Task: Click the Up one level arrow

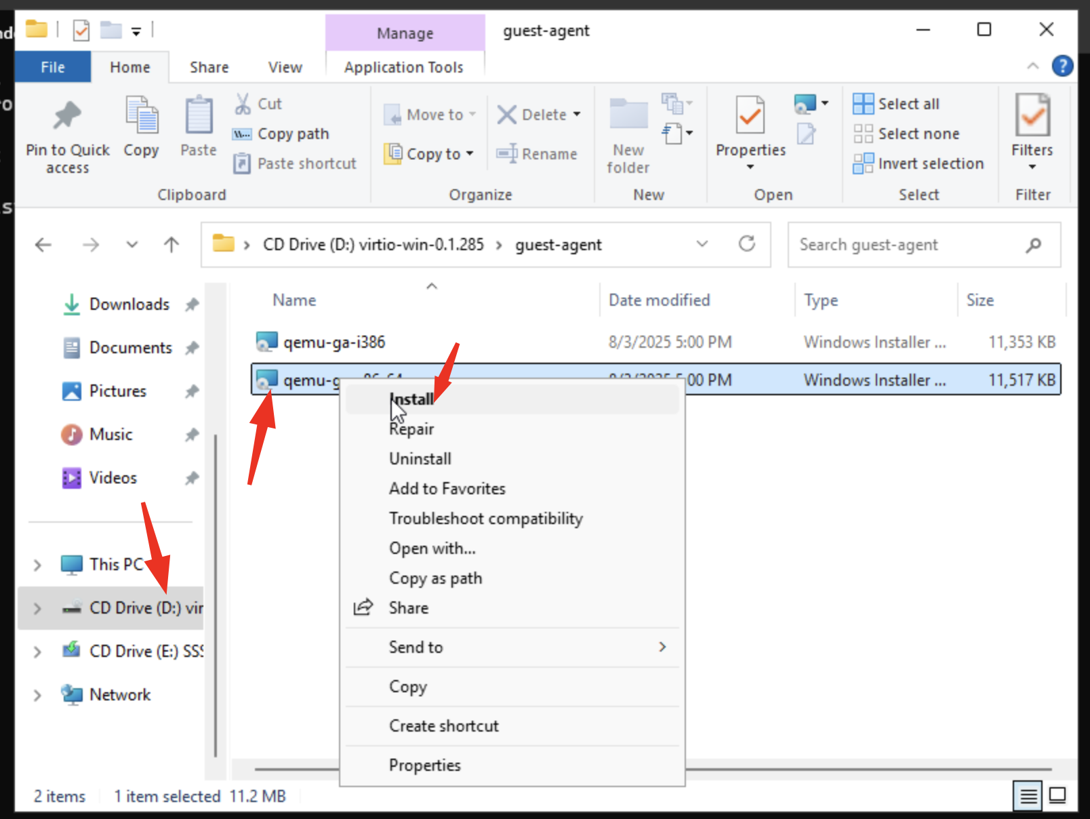Action: tap(171, 245)
